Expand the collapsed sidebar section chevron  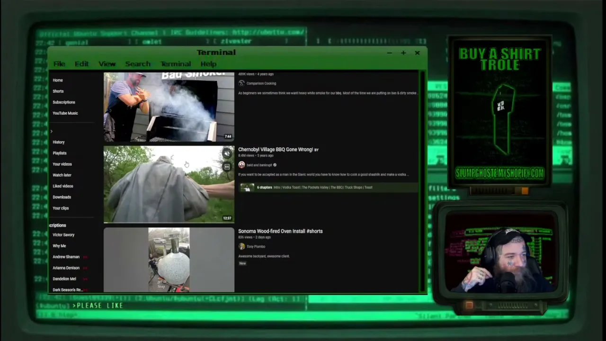click(x=51, y=131)
